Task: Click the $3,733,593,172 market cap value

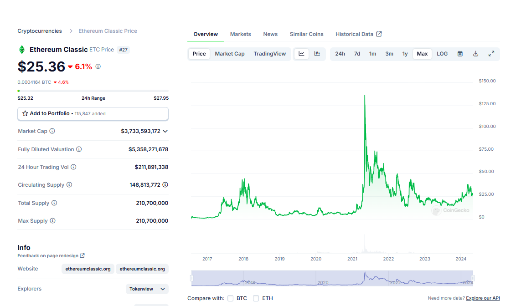Action: [x=140, y=131]
